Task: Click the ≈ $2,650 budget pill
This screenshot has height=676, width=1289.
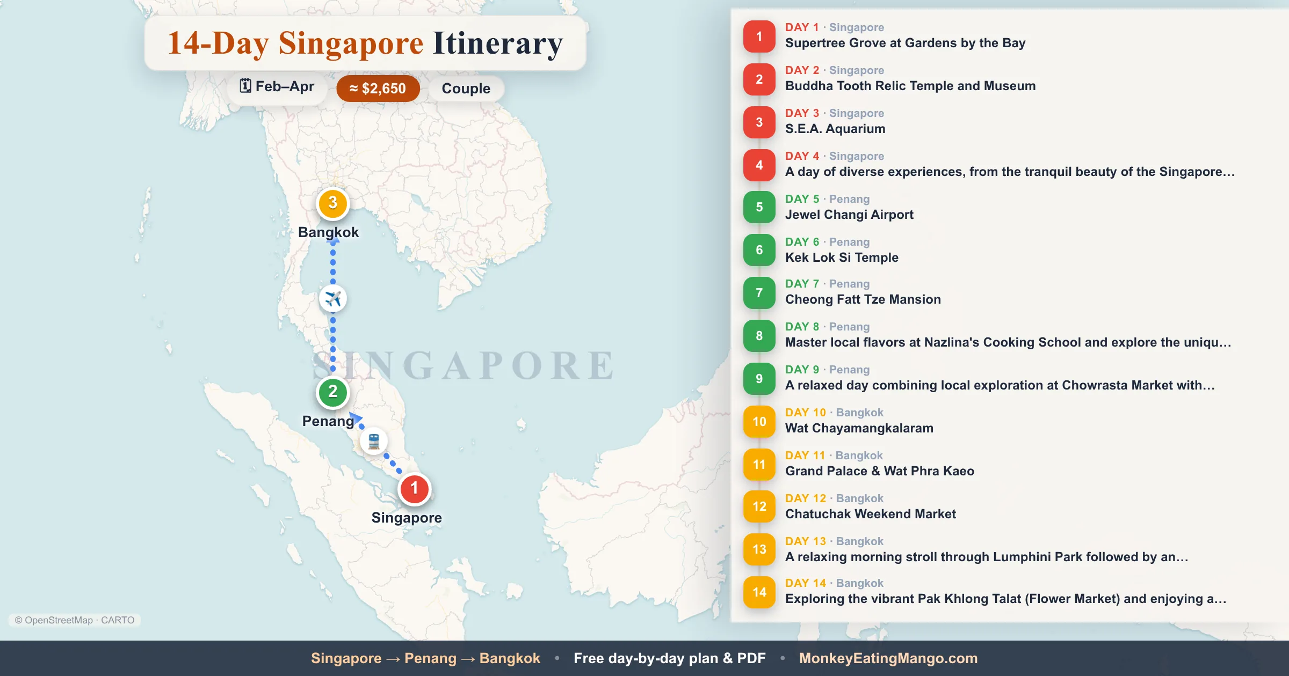Action: click(378, 89)
